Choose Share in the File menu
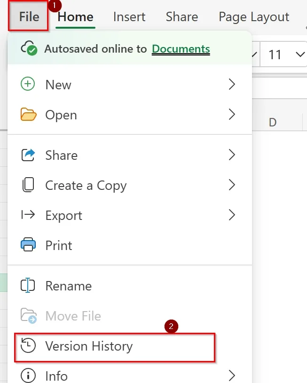Image resolution: width=307 pixels, height=383 pixels. click(130, 155)
